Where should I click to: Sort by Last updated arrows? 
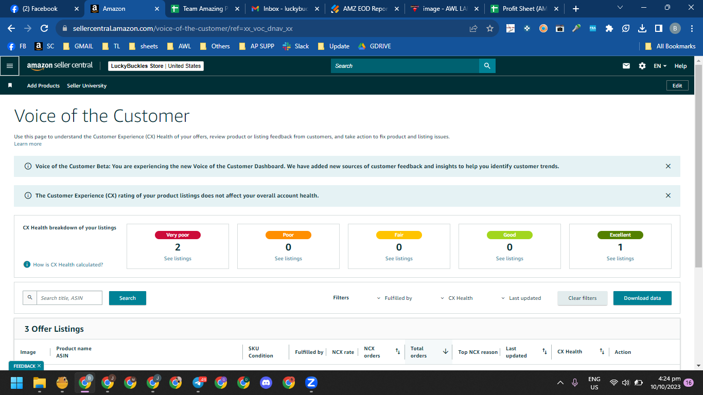(x=544, y=351)
